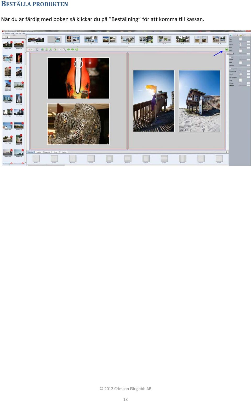The height and width of the screenshot is (401, 251).
Task: Click the zoom out magnifier icon
Action: click(x=60, y=49)
